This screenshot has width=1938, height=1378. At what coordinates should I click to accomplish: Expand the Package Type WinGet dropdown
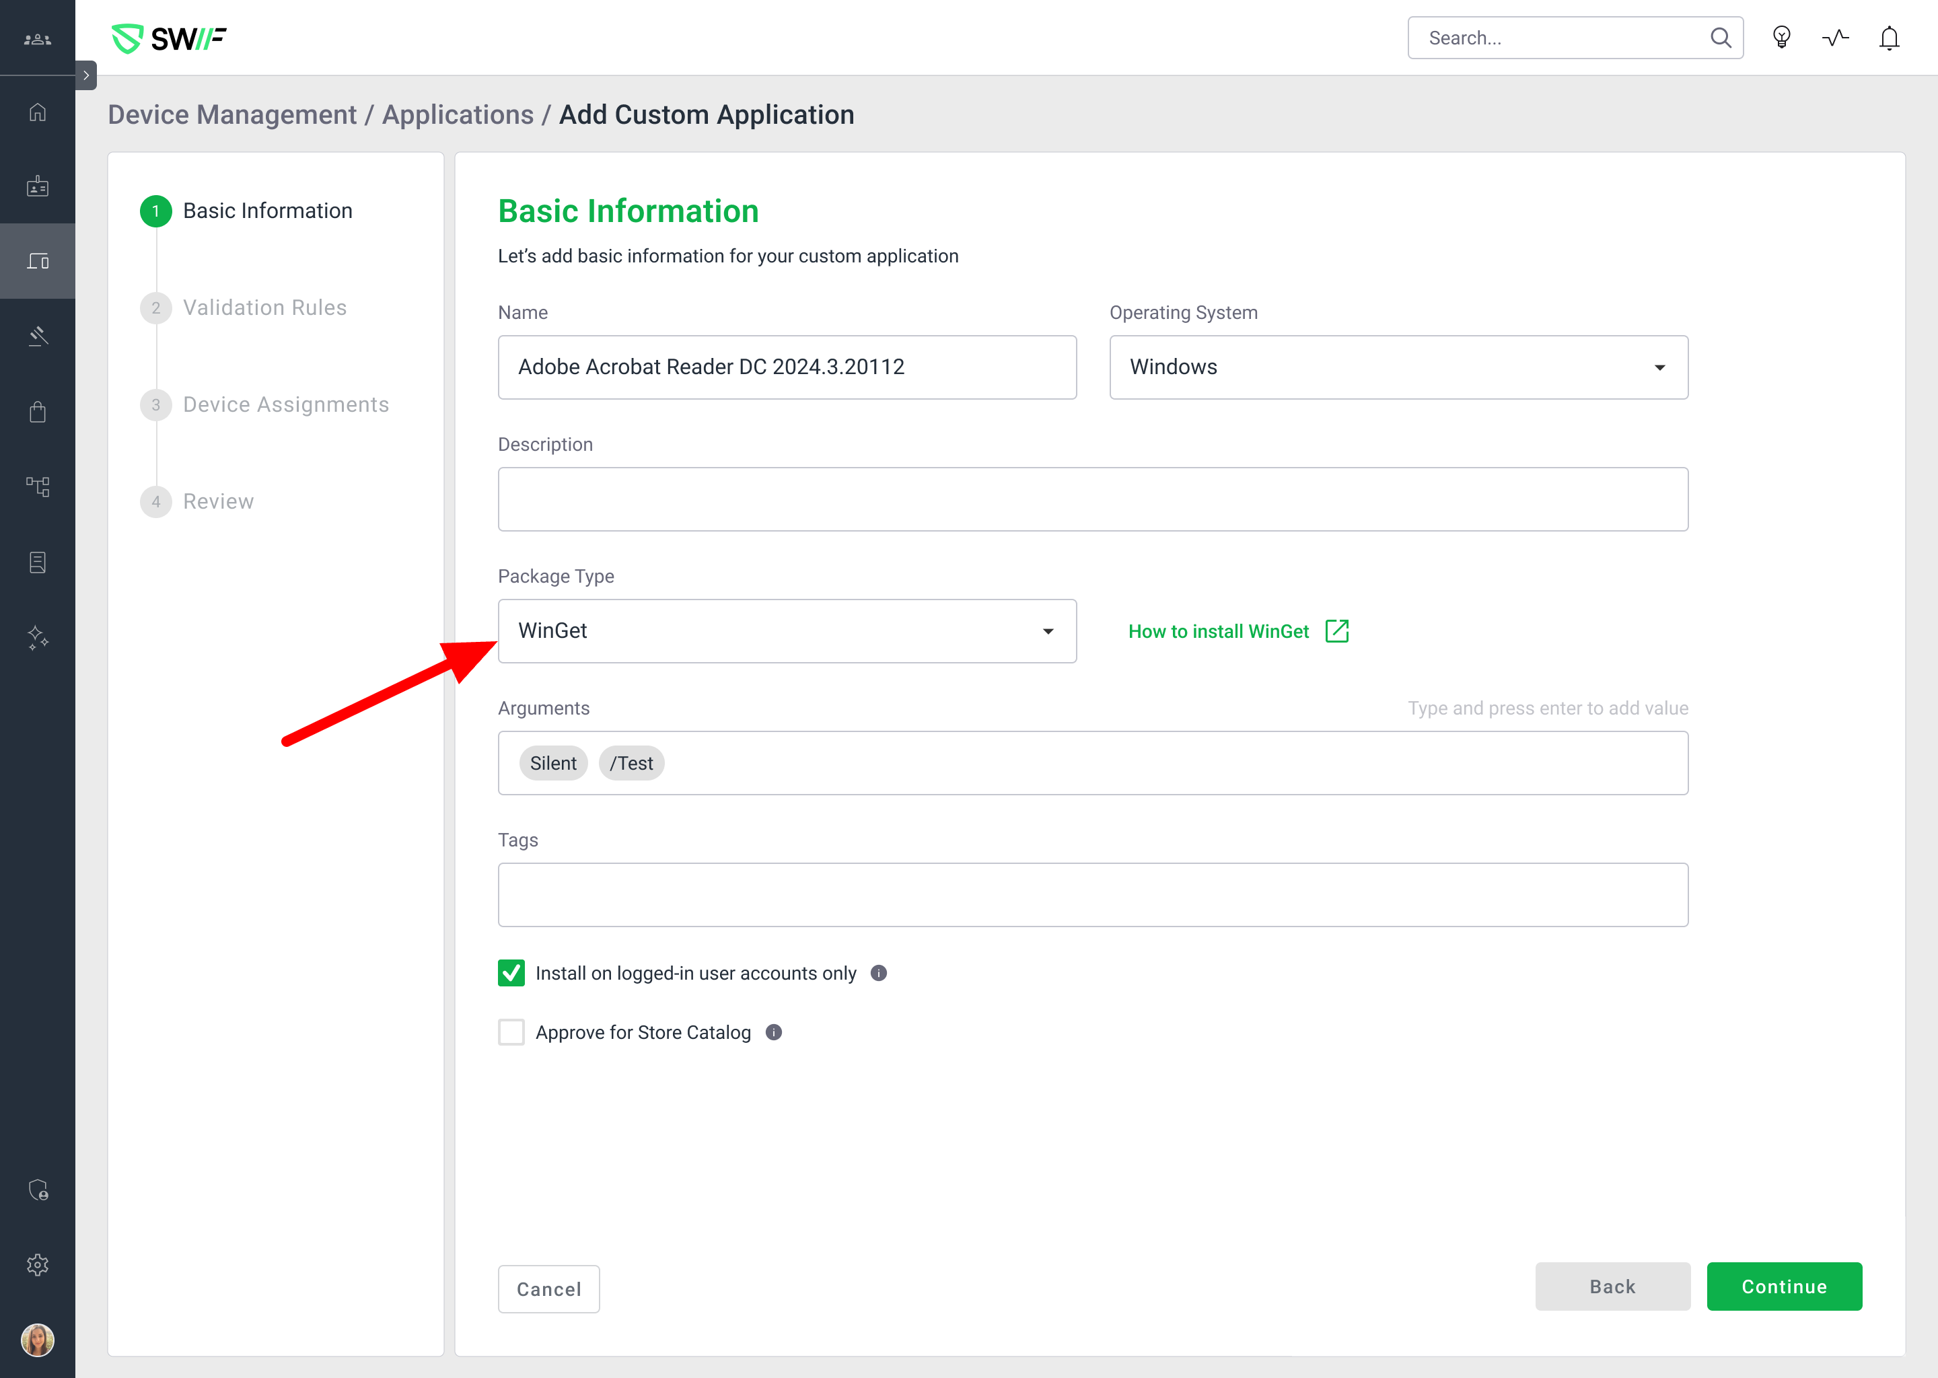(x=787, y=631)
